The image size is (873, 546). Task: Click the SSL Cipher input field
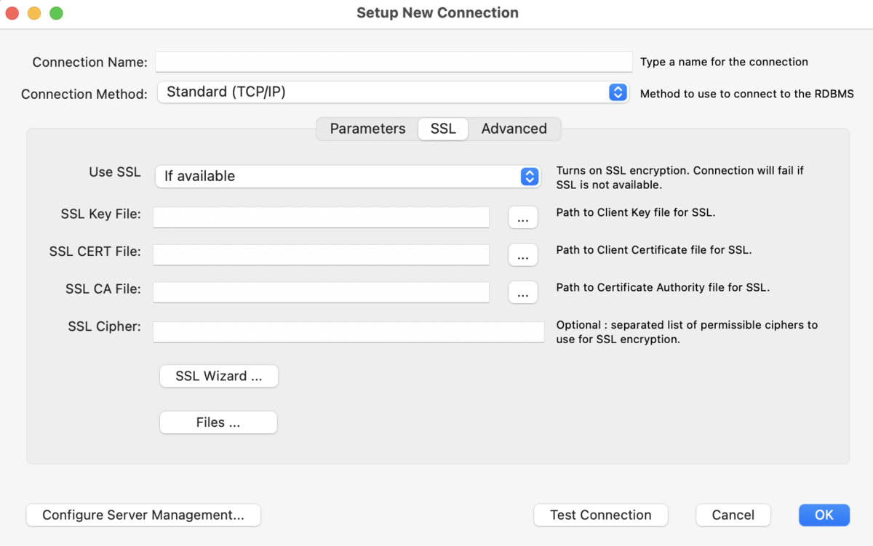click(348, 332)
